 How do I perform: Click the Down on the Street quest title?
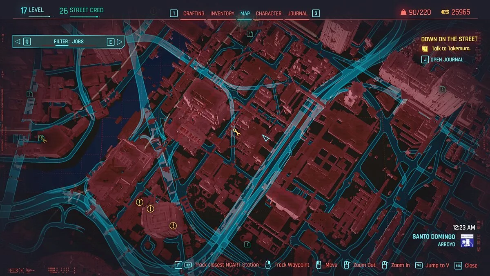pyautogui.click(x=449, y=39)
